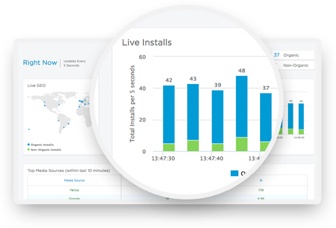Click blue segment of bar labeled 37
336x228 pixels.
pyautogui.click(x=266, y=117)
